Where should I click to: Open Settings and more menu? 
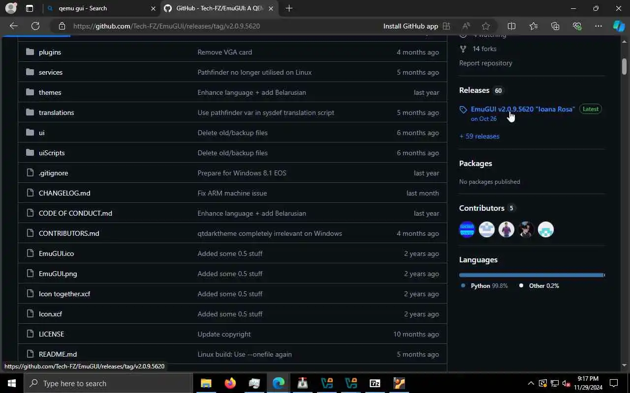pyautogui.click(x=598, y=26)
